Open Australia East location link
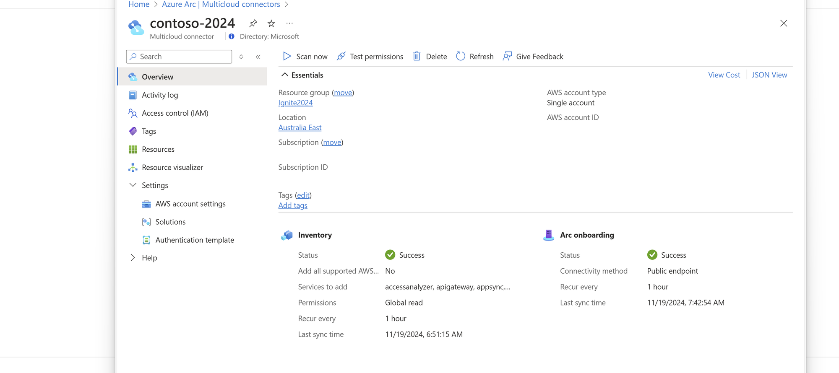 (x=300, y=127)
